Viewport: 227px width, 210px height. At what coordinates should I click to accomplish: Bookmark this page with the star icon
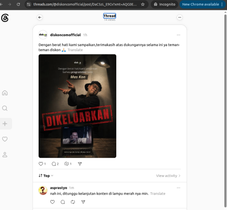[143, 5]
